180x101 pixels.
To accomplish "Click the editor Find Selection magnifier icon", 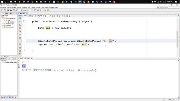I will click(39, 16).
